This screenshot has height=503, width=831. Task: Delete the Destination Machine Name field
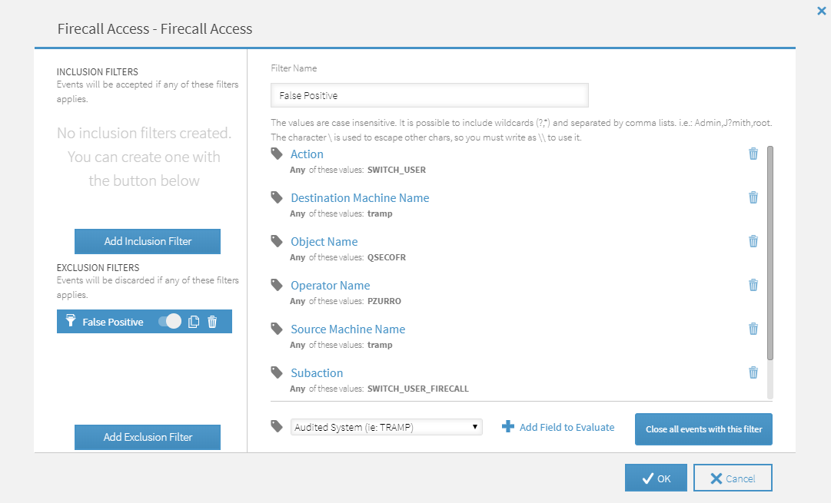point(753,197)
